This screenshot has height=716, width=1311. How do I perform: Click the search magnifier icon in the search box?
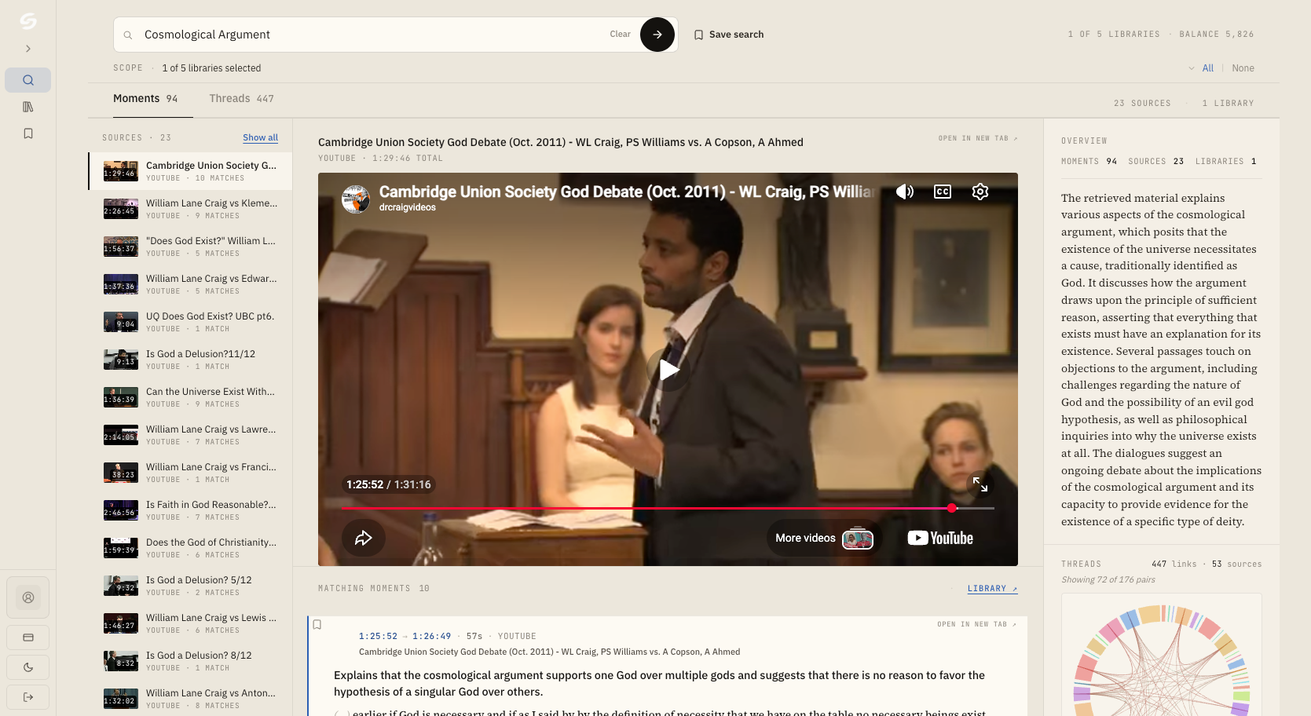(x=128, y=35)
